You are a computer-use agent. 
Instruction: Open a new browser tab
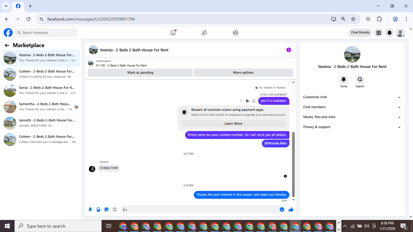click(x=30, y=6)
